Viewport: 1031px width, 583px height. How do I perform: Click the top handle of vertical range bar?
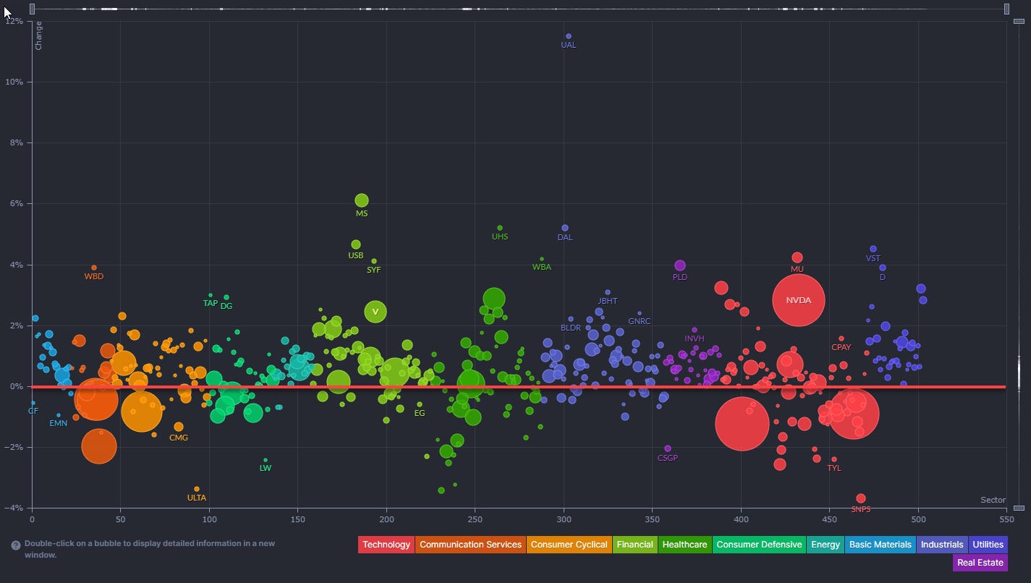click(x=1019, y=22)
